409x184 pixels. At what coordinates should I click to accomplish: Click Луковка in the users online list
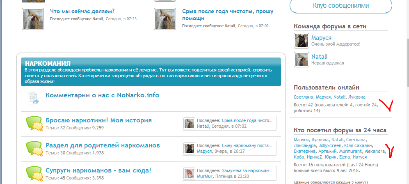357,97
